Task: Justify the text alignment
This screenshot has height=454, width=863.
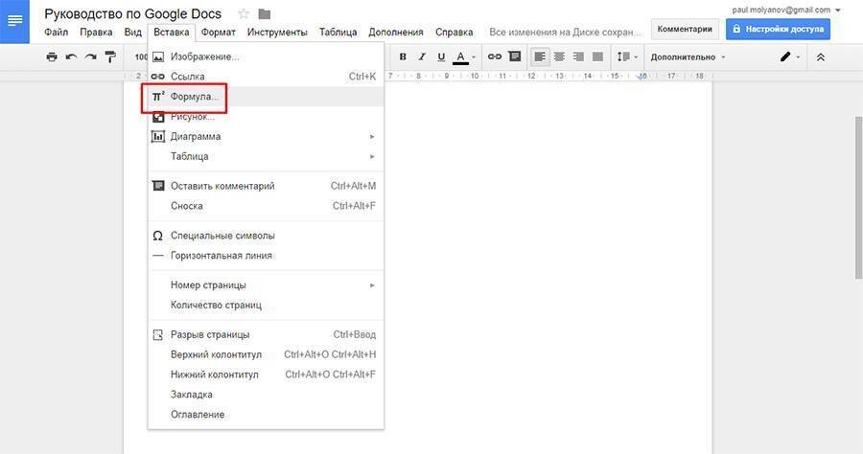Action: (597, 57)
